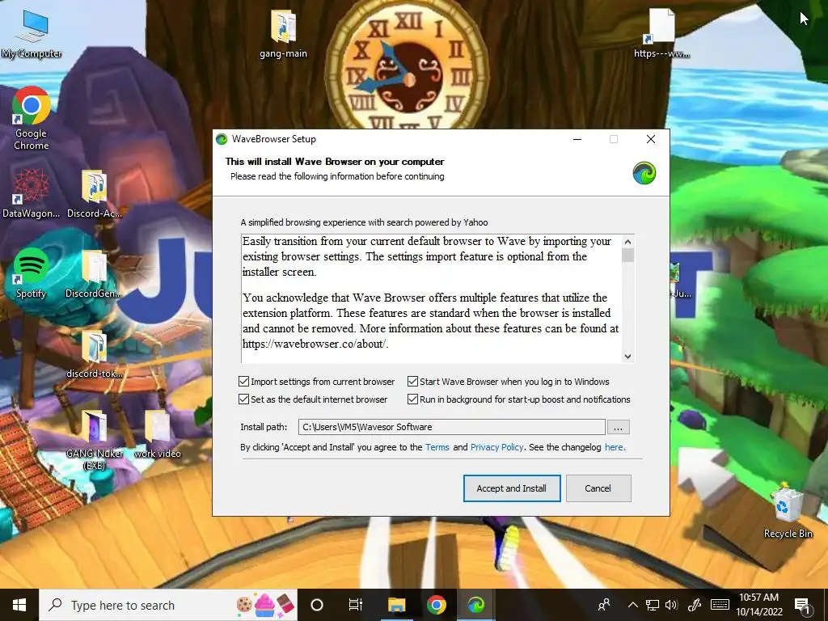Screen dimensions: 828x621
Task: Click the https://wavebrowser.co/about/ text
Action: tap(315, 344)
